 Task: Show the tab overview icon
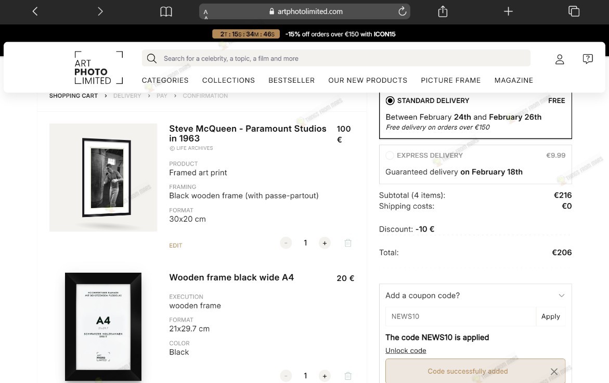tap(574, 11)
